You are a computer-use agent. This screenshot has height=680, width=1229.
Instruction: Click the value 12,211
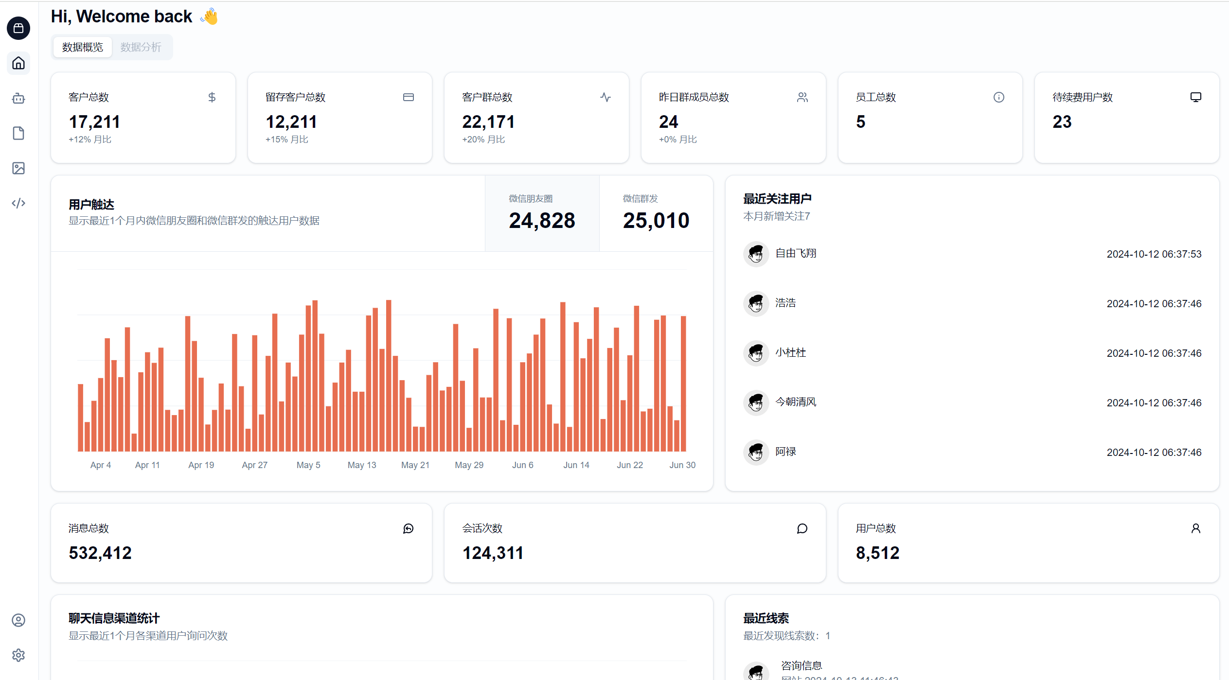point(291,122)
